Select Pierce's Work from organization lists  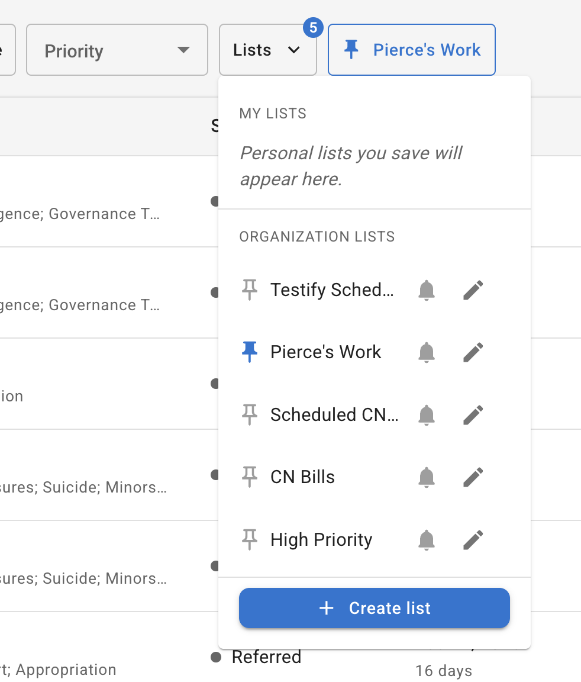pos(325,352)
